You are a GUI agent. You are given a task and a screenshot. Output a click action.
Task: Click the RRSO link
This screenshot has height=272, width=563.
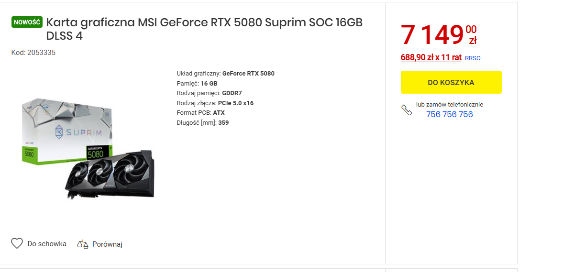(473, 58)
